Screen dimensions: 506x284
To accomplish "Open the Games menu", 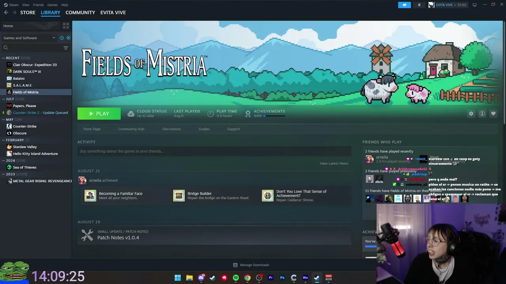I will [x=52, y=5].
